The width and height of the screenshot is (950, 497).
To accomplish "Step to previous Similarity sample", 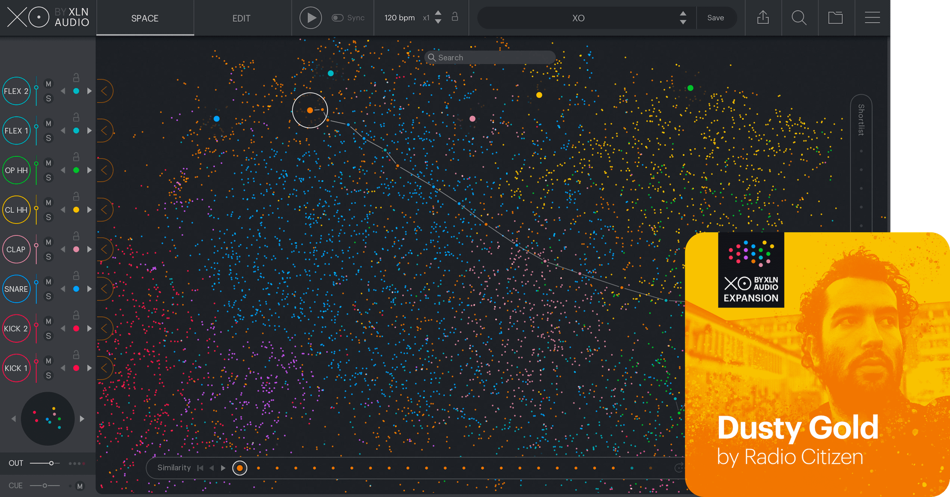I will pos(212,468).
